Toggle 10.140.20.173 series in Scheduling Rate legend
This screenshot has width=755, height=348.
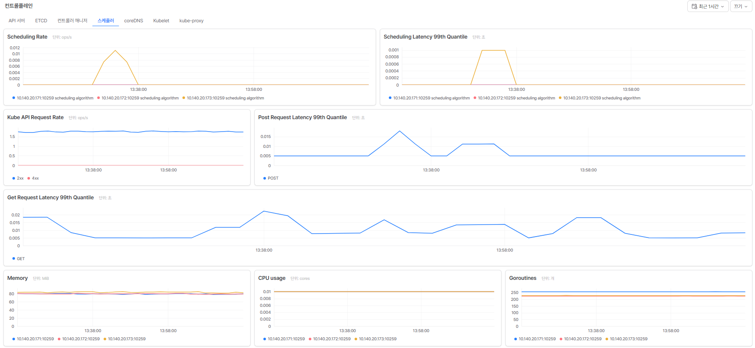pyautogui.click(x=223, y=98)
